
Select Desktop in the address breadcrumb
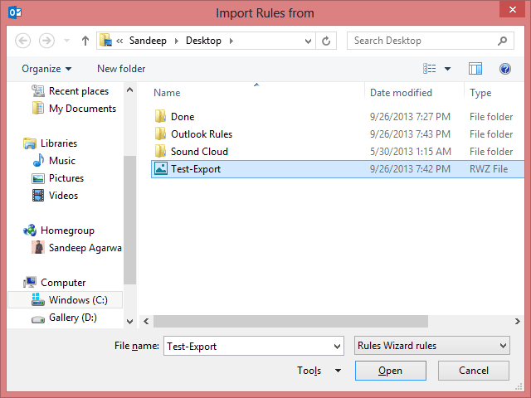click(x=203, y=41)
